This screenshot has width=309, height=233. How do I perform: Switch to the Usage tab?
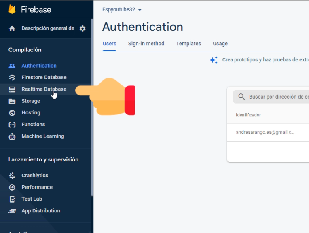(220, 44)
